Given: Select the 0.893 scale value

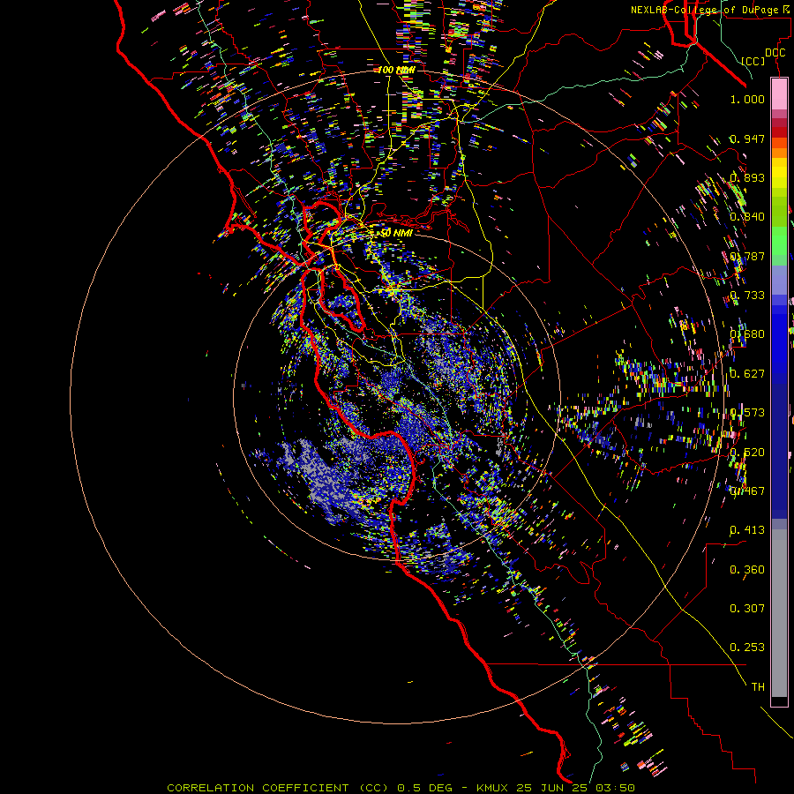Looking at the screenshot, I should [x=747, y=177].
